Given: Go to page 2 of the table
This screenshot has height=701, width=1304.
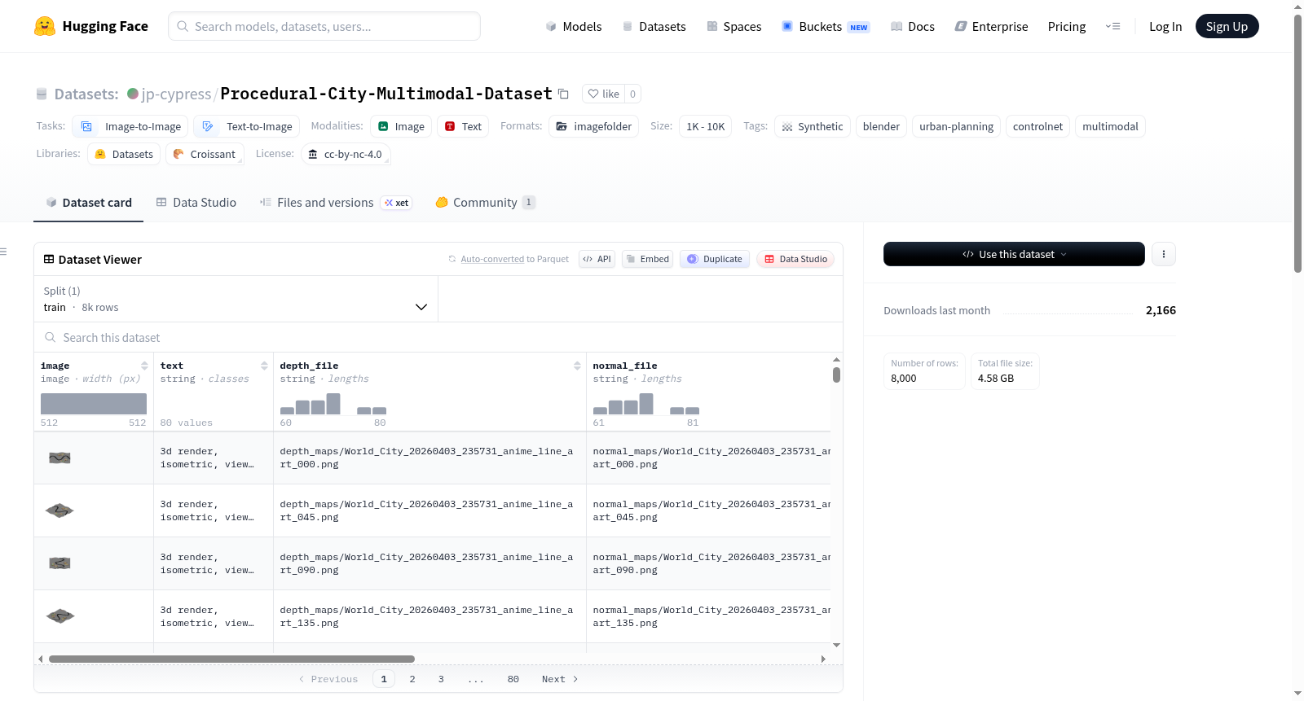Looking at the screenshot, I should click(x=412, y=679).
